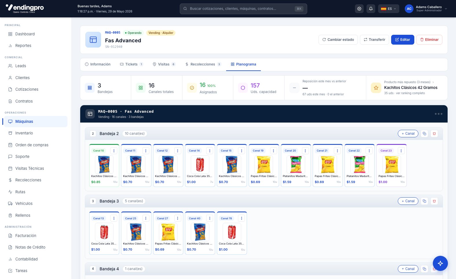Add a Canal to Bandeja 4
This screenshot has height=279, width=456.
point(408,269)
